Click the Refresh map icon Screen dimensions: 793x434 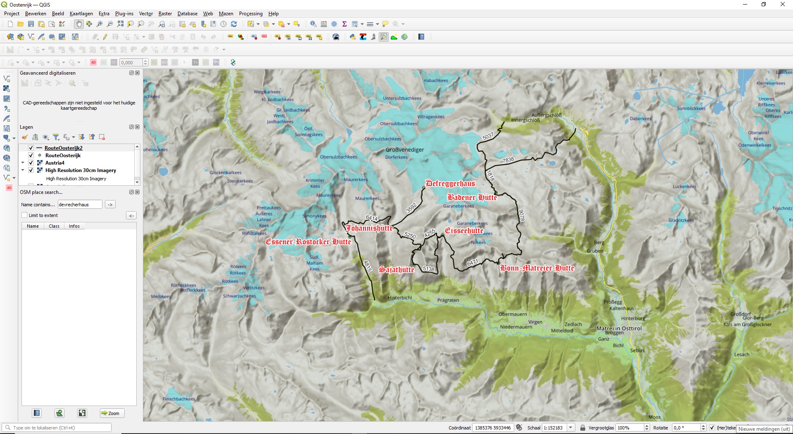click(x=234, y=24)
